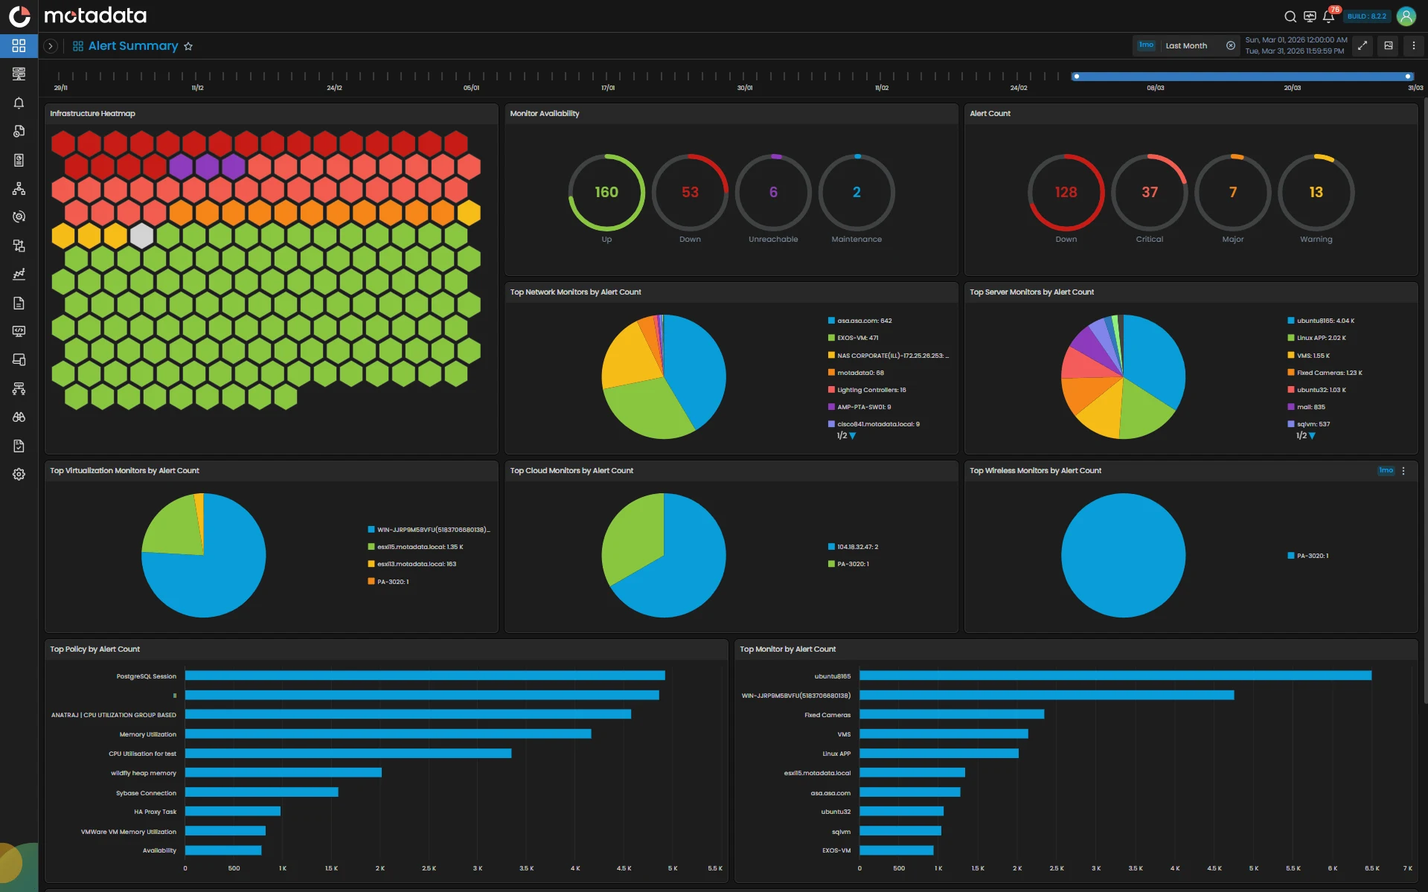The height and width of the screenshot is (892, 1428).
Task: Click the 160 Up availability gauge
Action: point(606,192)
